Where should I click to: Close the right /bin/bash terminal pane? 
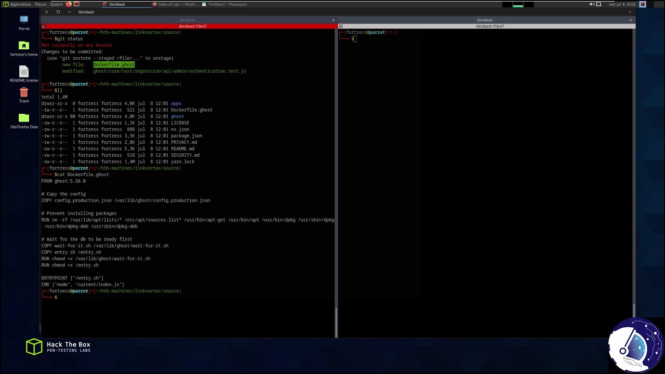(x=631, y=20)
